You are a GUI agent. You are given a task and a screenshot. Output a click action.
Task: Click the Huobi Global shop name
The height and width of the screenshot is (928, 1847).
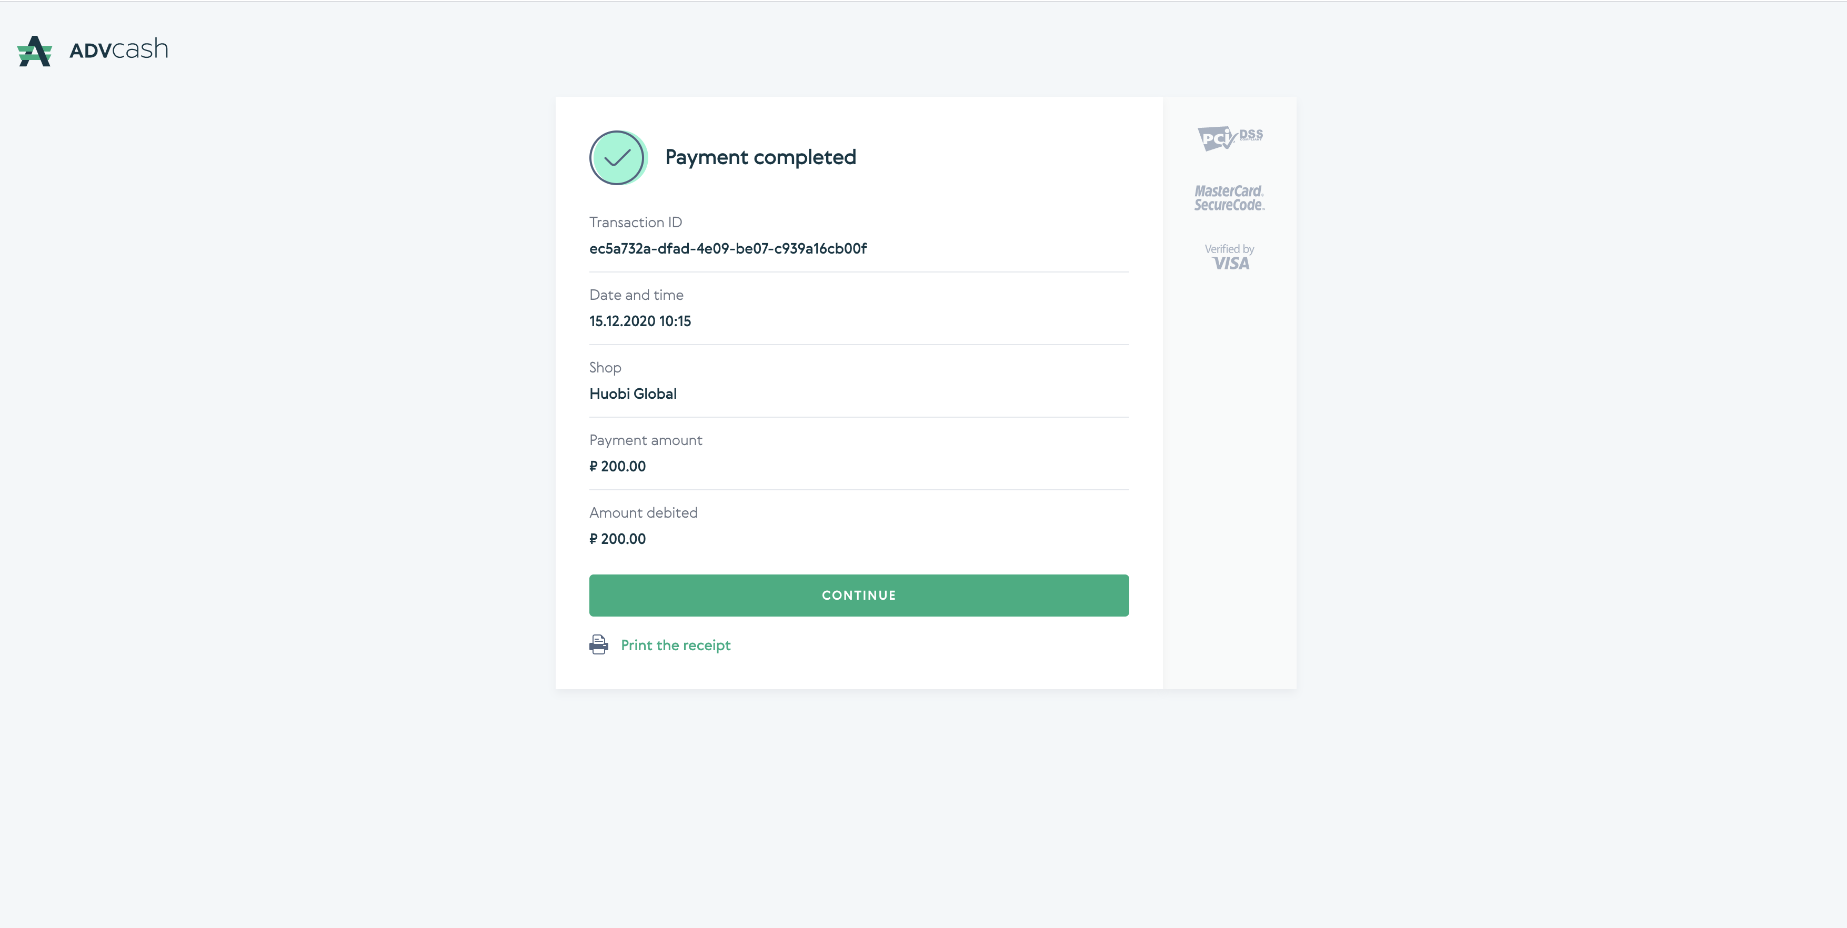633,394
